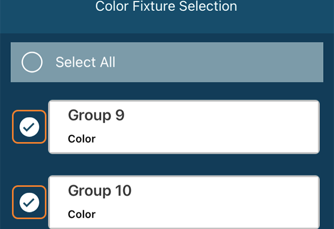This screenshot has width=334, height=229.
Task: Click the empty circle icon in the gray bar
Action: coord(32,62)
